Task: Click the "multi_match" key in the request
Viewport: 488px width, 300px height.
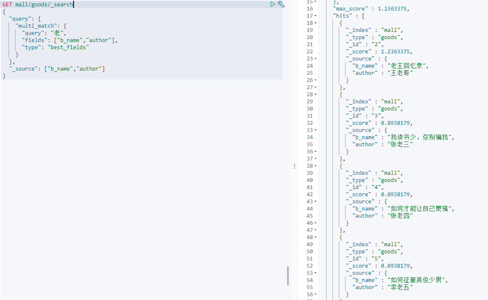Action: (x=38, y=26)
